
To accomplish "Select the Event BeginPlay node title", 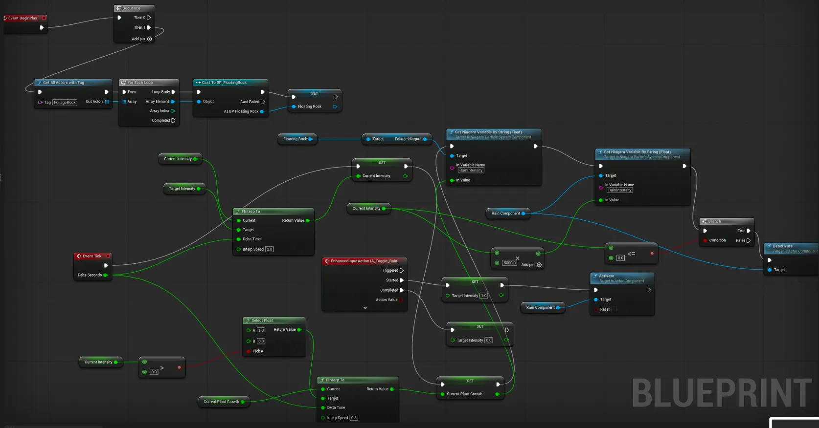I will (23, 18).
